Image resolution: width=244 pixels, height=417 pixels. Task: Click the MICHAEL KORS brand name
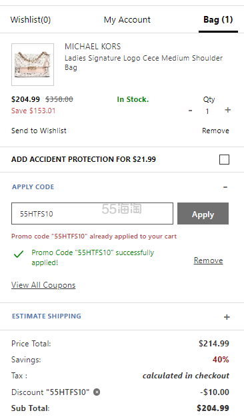coord(93,47)
